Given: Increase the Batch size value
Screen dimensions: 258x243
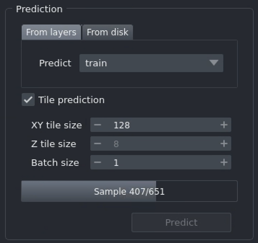Looking at the screenshot, I should (x=224, y=163).
